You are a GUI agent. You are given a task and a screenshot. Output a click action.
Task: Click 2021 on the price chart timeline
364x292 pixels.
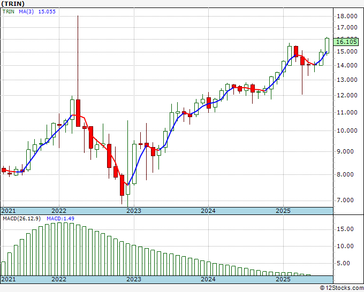tap(9, 211)
